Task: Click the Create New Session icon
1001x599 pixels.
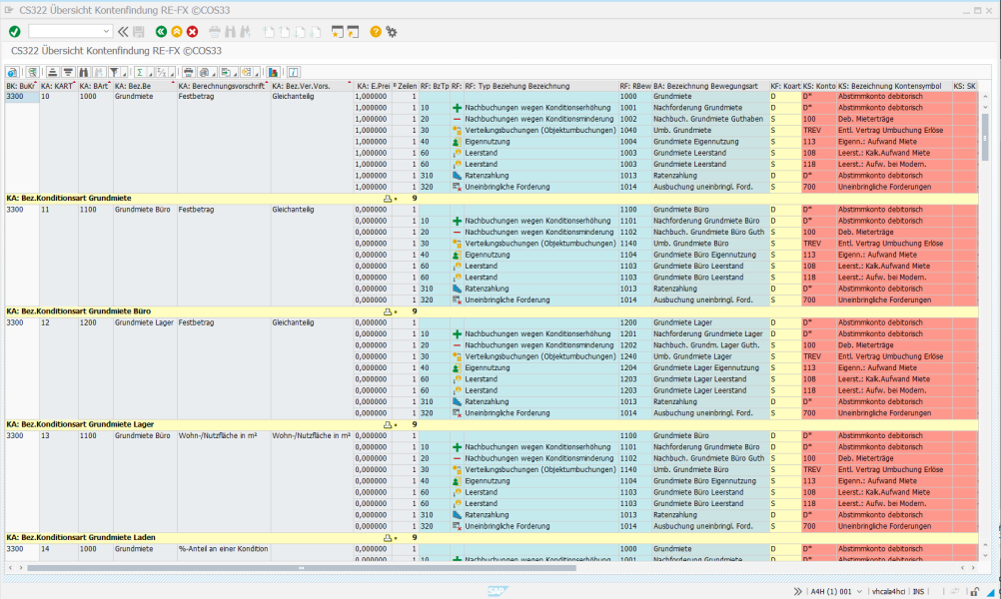Action: 337,31
